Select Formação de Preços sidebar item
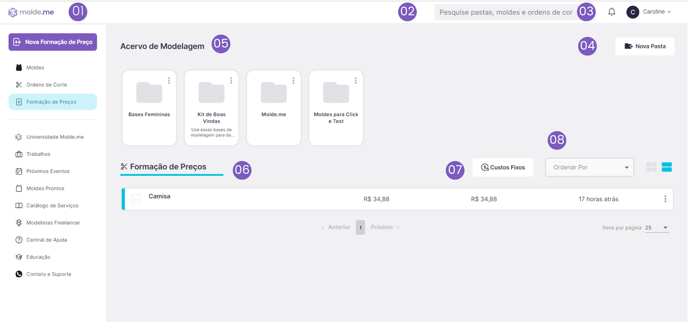 coord(53,102)
